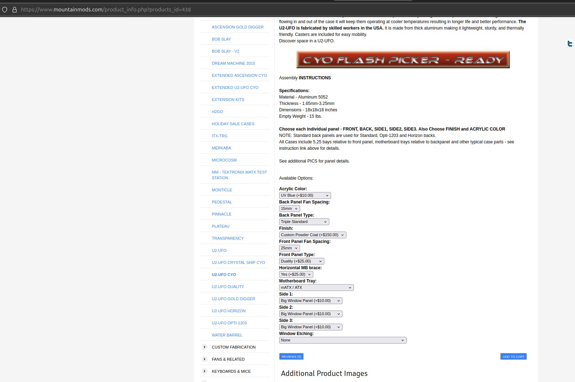The width and height of the screenshot is (575, 382).
Task: Select Water Barrel in sidebar menu
Action: [x=227, y=335]
